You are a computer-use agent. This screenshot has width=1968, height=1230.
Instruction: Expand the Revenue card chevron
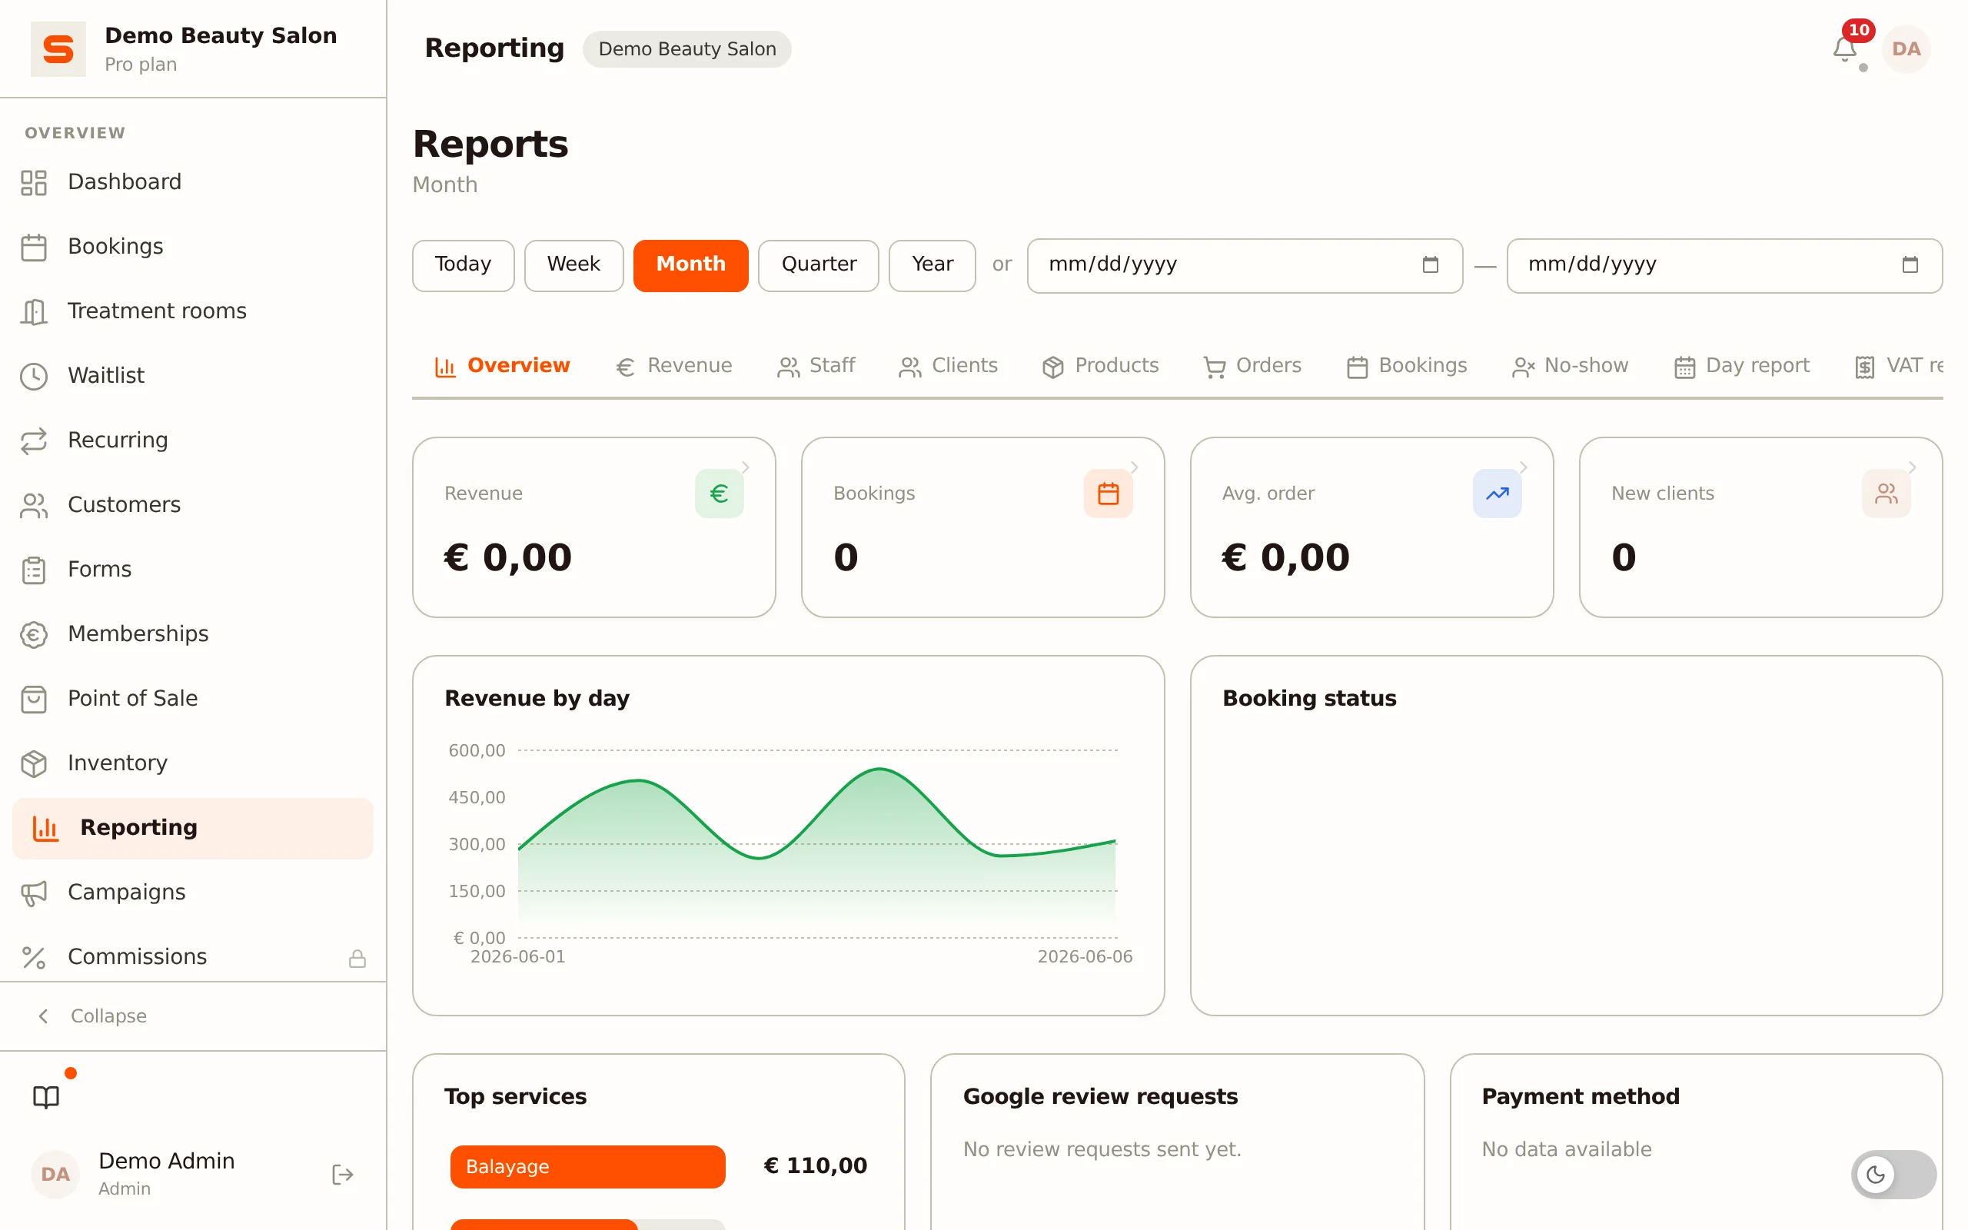pos(746,467)
